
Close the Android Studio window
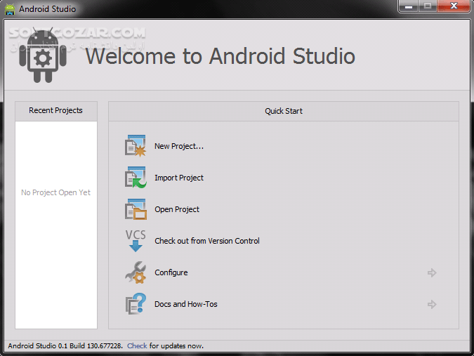coord(454,6)
